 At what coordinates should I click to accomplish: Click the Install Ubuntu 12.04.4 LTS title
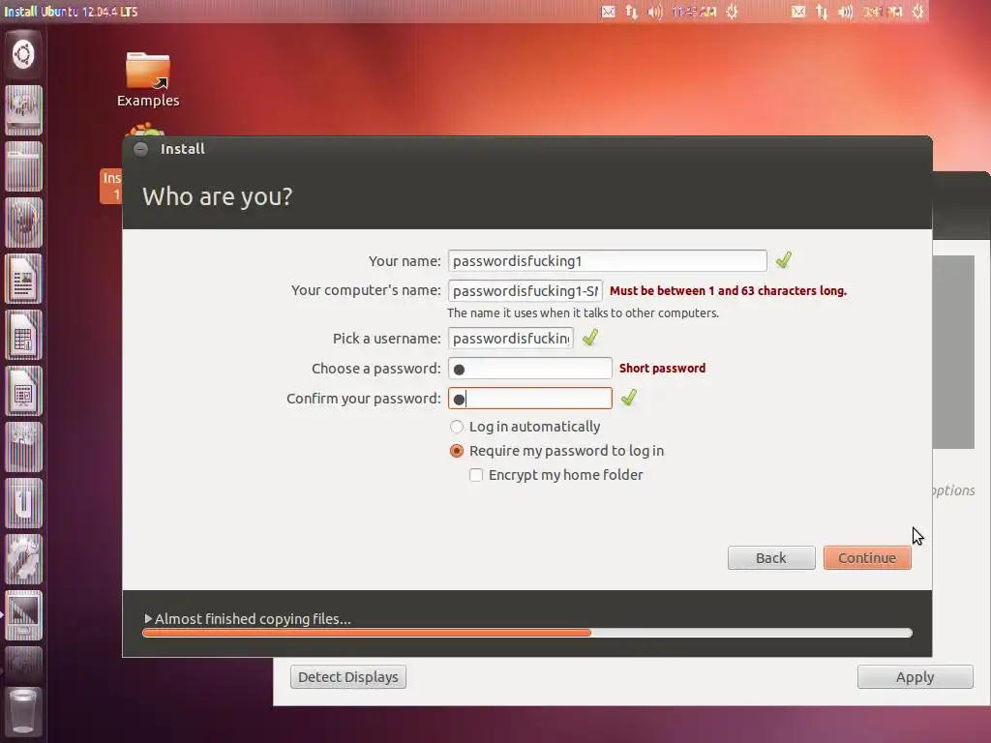point(71,12)
